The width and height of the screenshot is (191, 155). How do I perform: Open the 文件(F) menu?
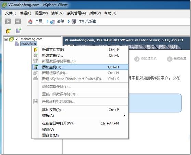click(x=11, y=13)
